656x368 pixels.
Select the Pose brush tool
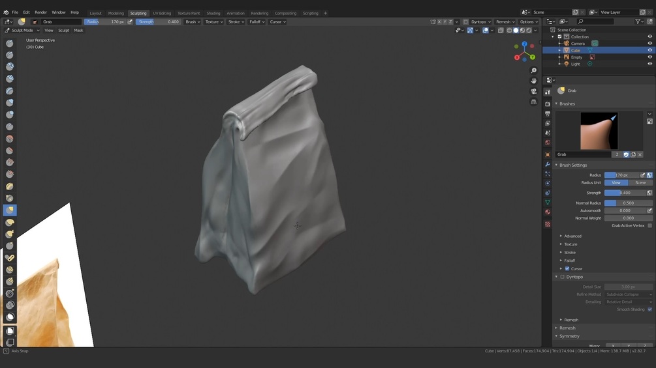point(10,258)
